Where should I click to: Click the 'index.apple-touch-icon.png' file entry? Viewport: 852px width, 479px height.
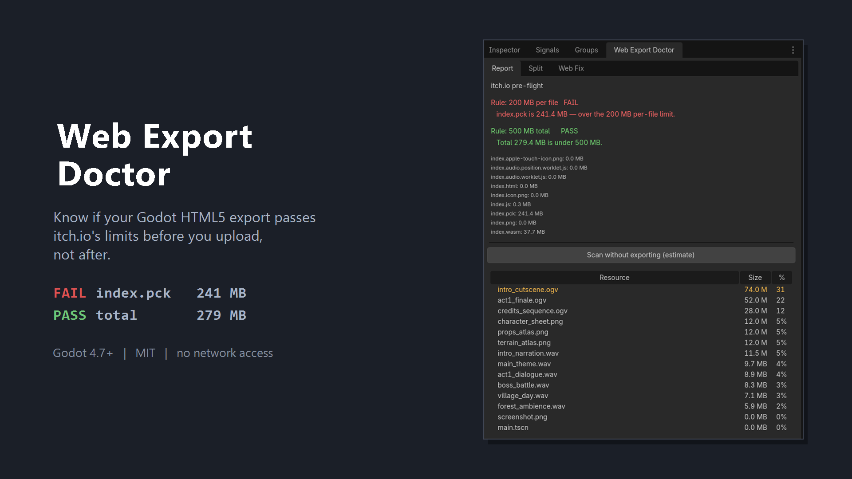click(x=537, y=159)
